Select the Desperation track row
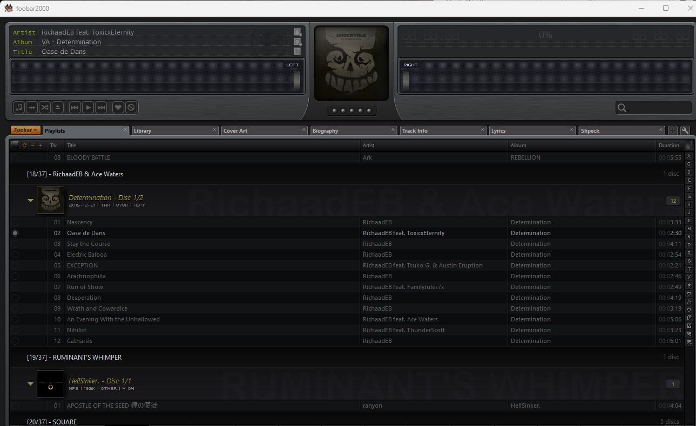The image size is (696, 426). [347, 298]
